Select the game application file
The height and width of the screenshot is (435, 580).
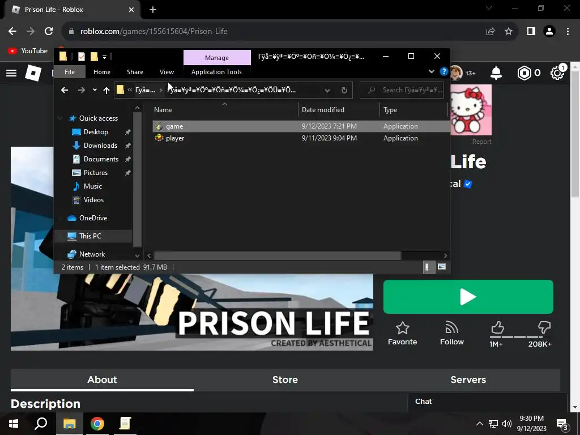tap(301, 126)
